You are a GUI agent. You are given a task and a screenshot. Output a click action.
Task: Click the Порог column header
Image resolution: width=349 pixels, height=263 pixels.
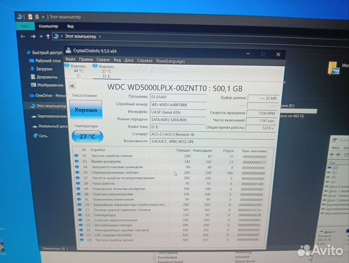pos(228,151)
